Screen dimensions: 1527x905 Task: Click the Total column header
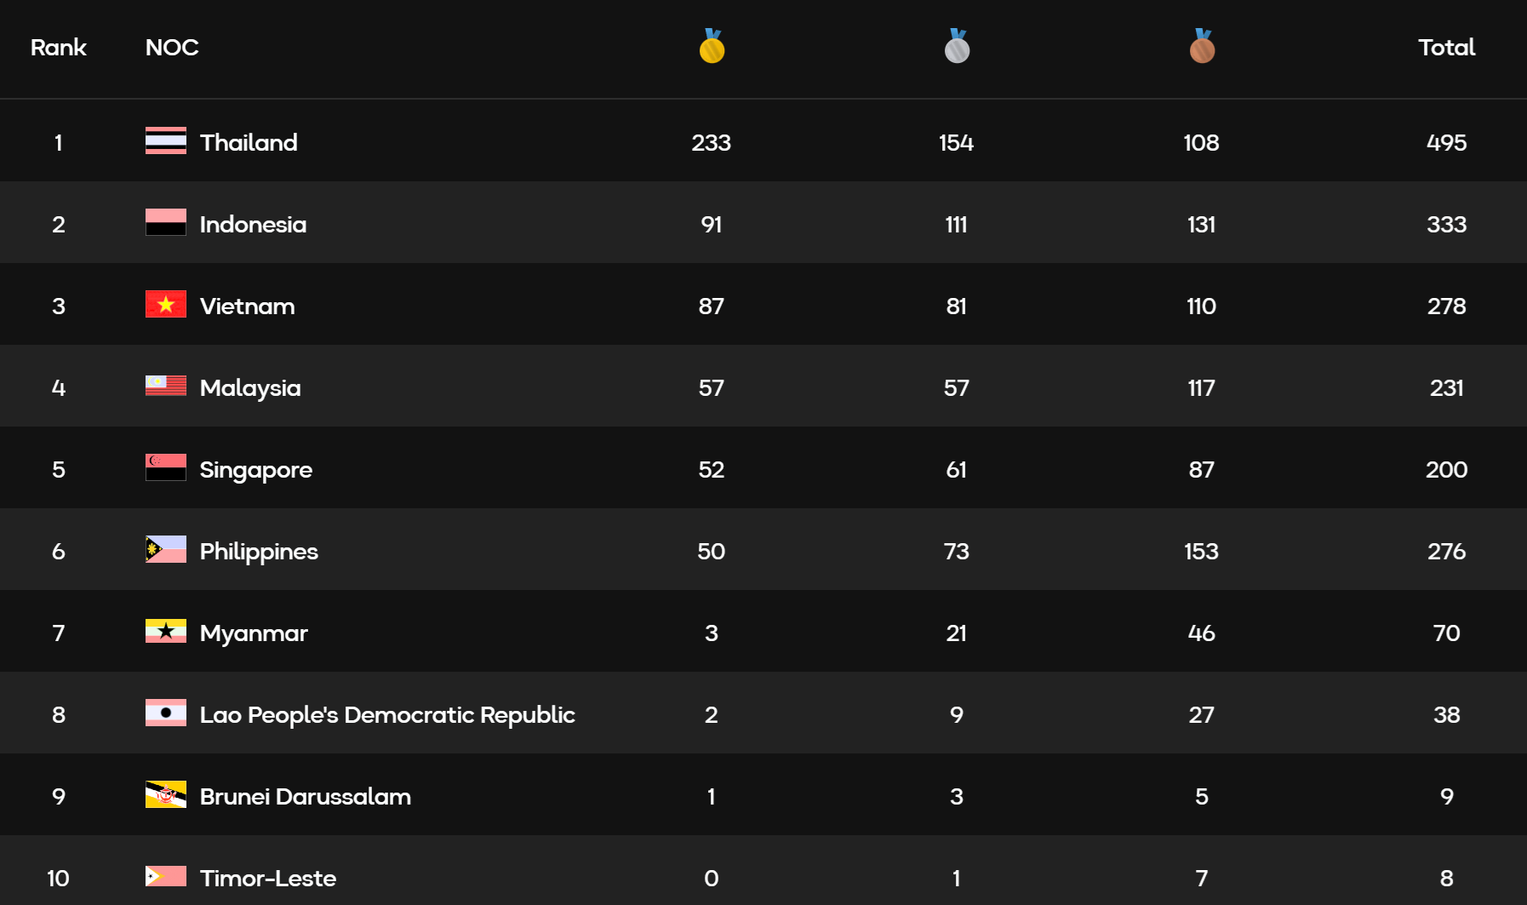(x=1446, y=48)
